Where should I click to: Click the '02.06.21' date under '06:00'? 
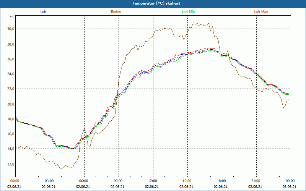coord(83,187)
